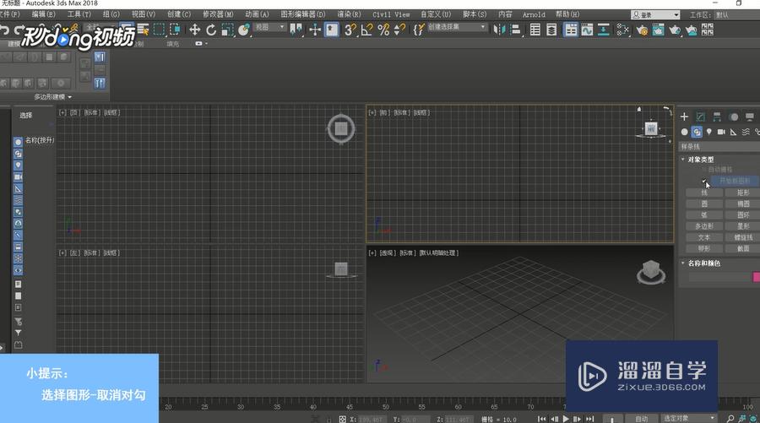Open the Material Editor icon

623,30
